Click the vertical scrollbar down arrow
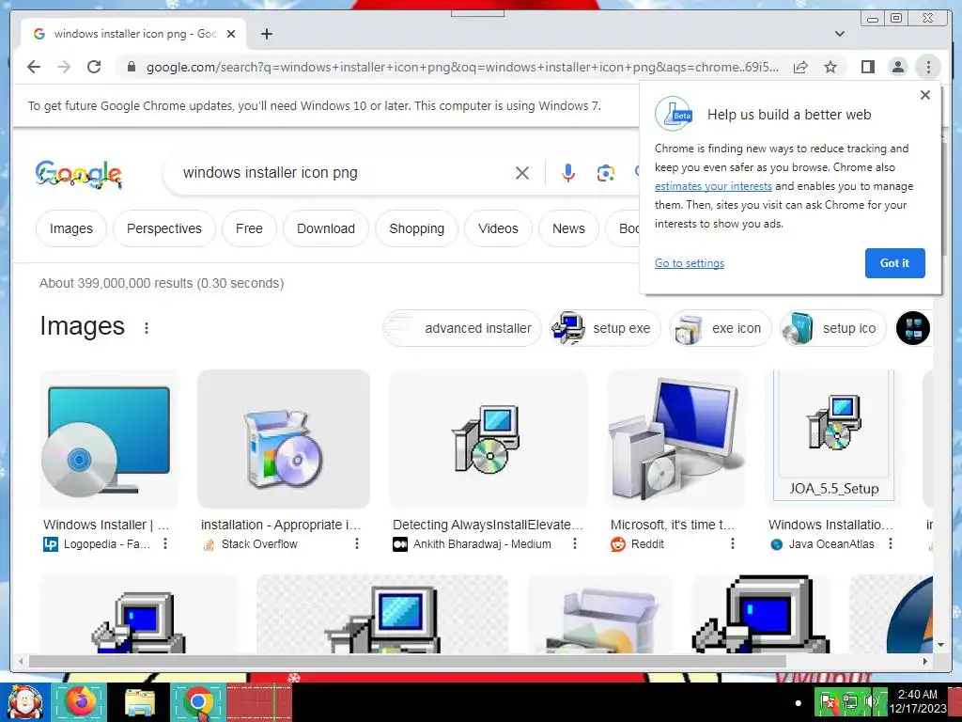Viewport: 962px width, 722px height. tap(940, 645)
